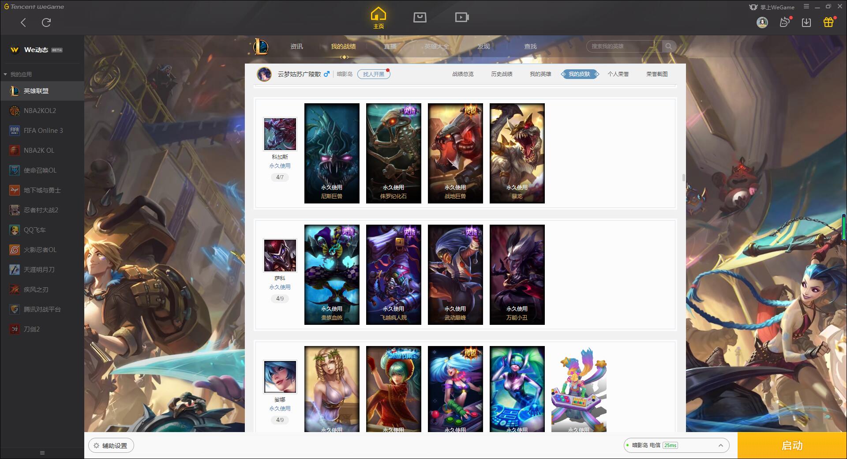
Task: Open the 主页 home icon
Action: point(379,18)
